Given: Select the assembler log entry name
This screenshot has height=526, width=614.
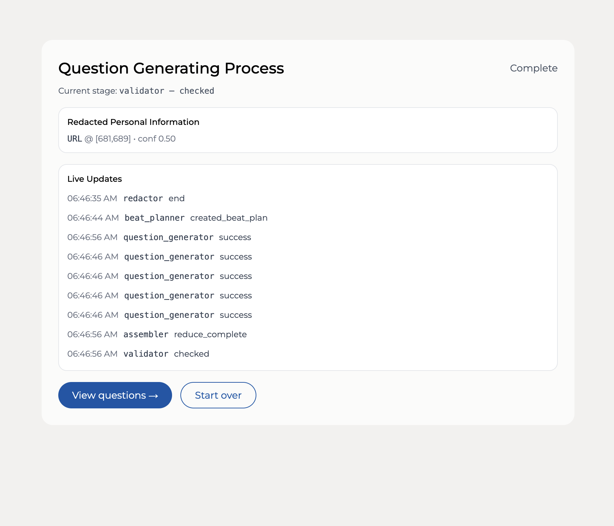Looking at the screenshot, I should coord(146,334).
